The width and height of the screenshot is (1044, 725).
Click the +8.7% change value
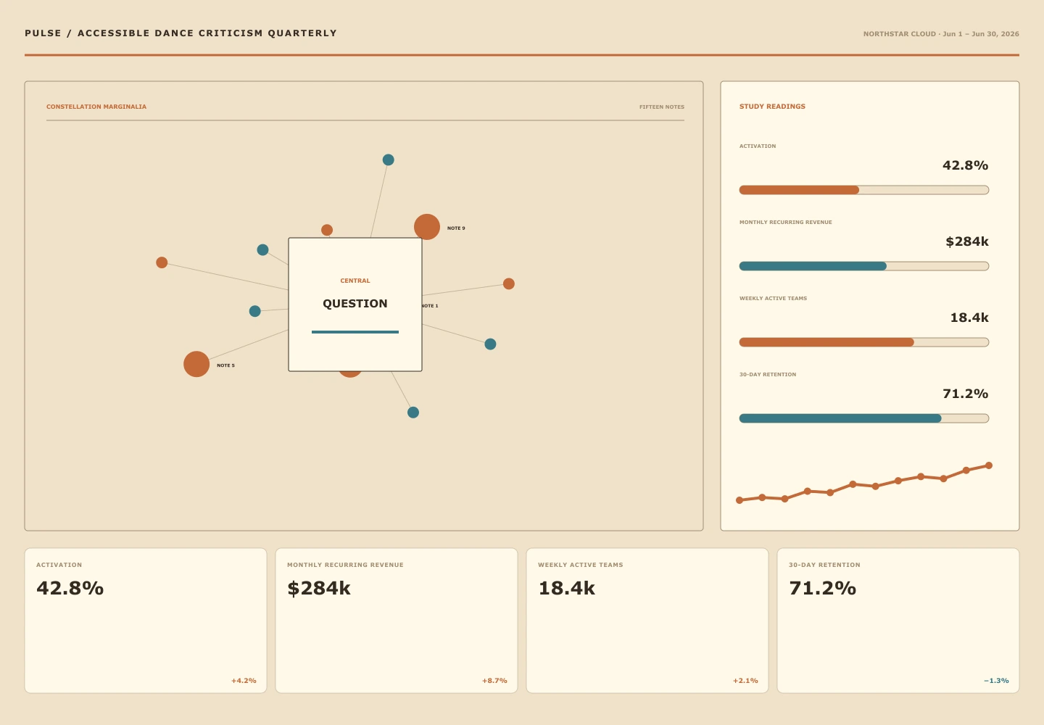tap(494, 681)
